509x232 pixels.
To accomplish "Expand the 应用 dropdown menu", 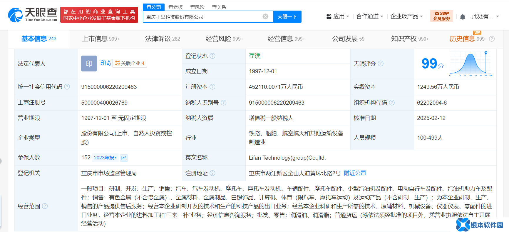I will [x=338, y=16].
